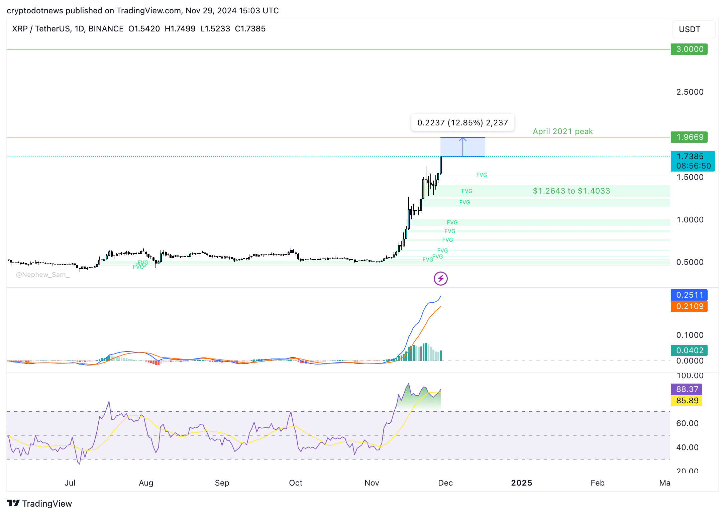
Task: Click the high value H1.7499 in header
Action: 180,29
